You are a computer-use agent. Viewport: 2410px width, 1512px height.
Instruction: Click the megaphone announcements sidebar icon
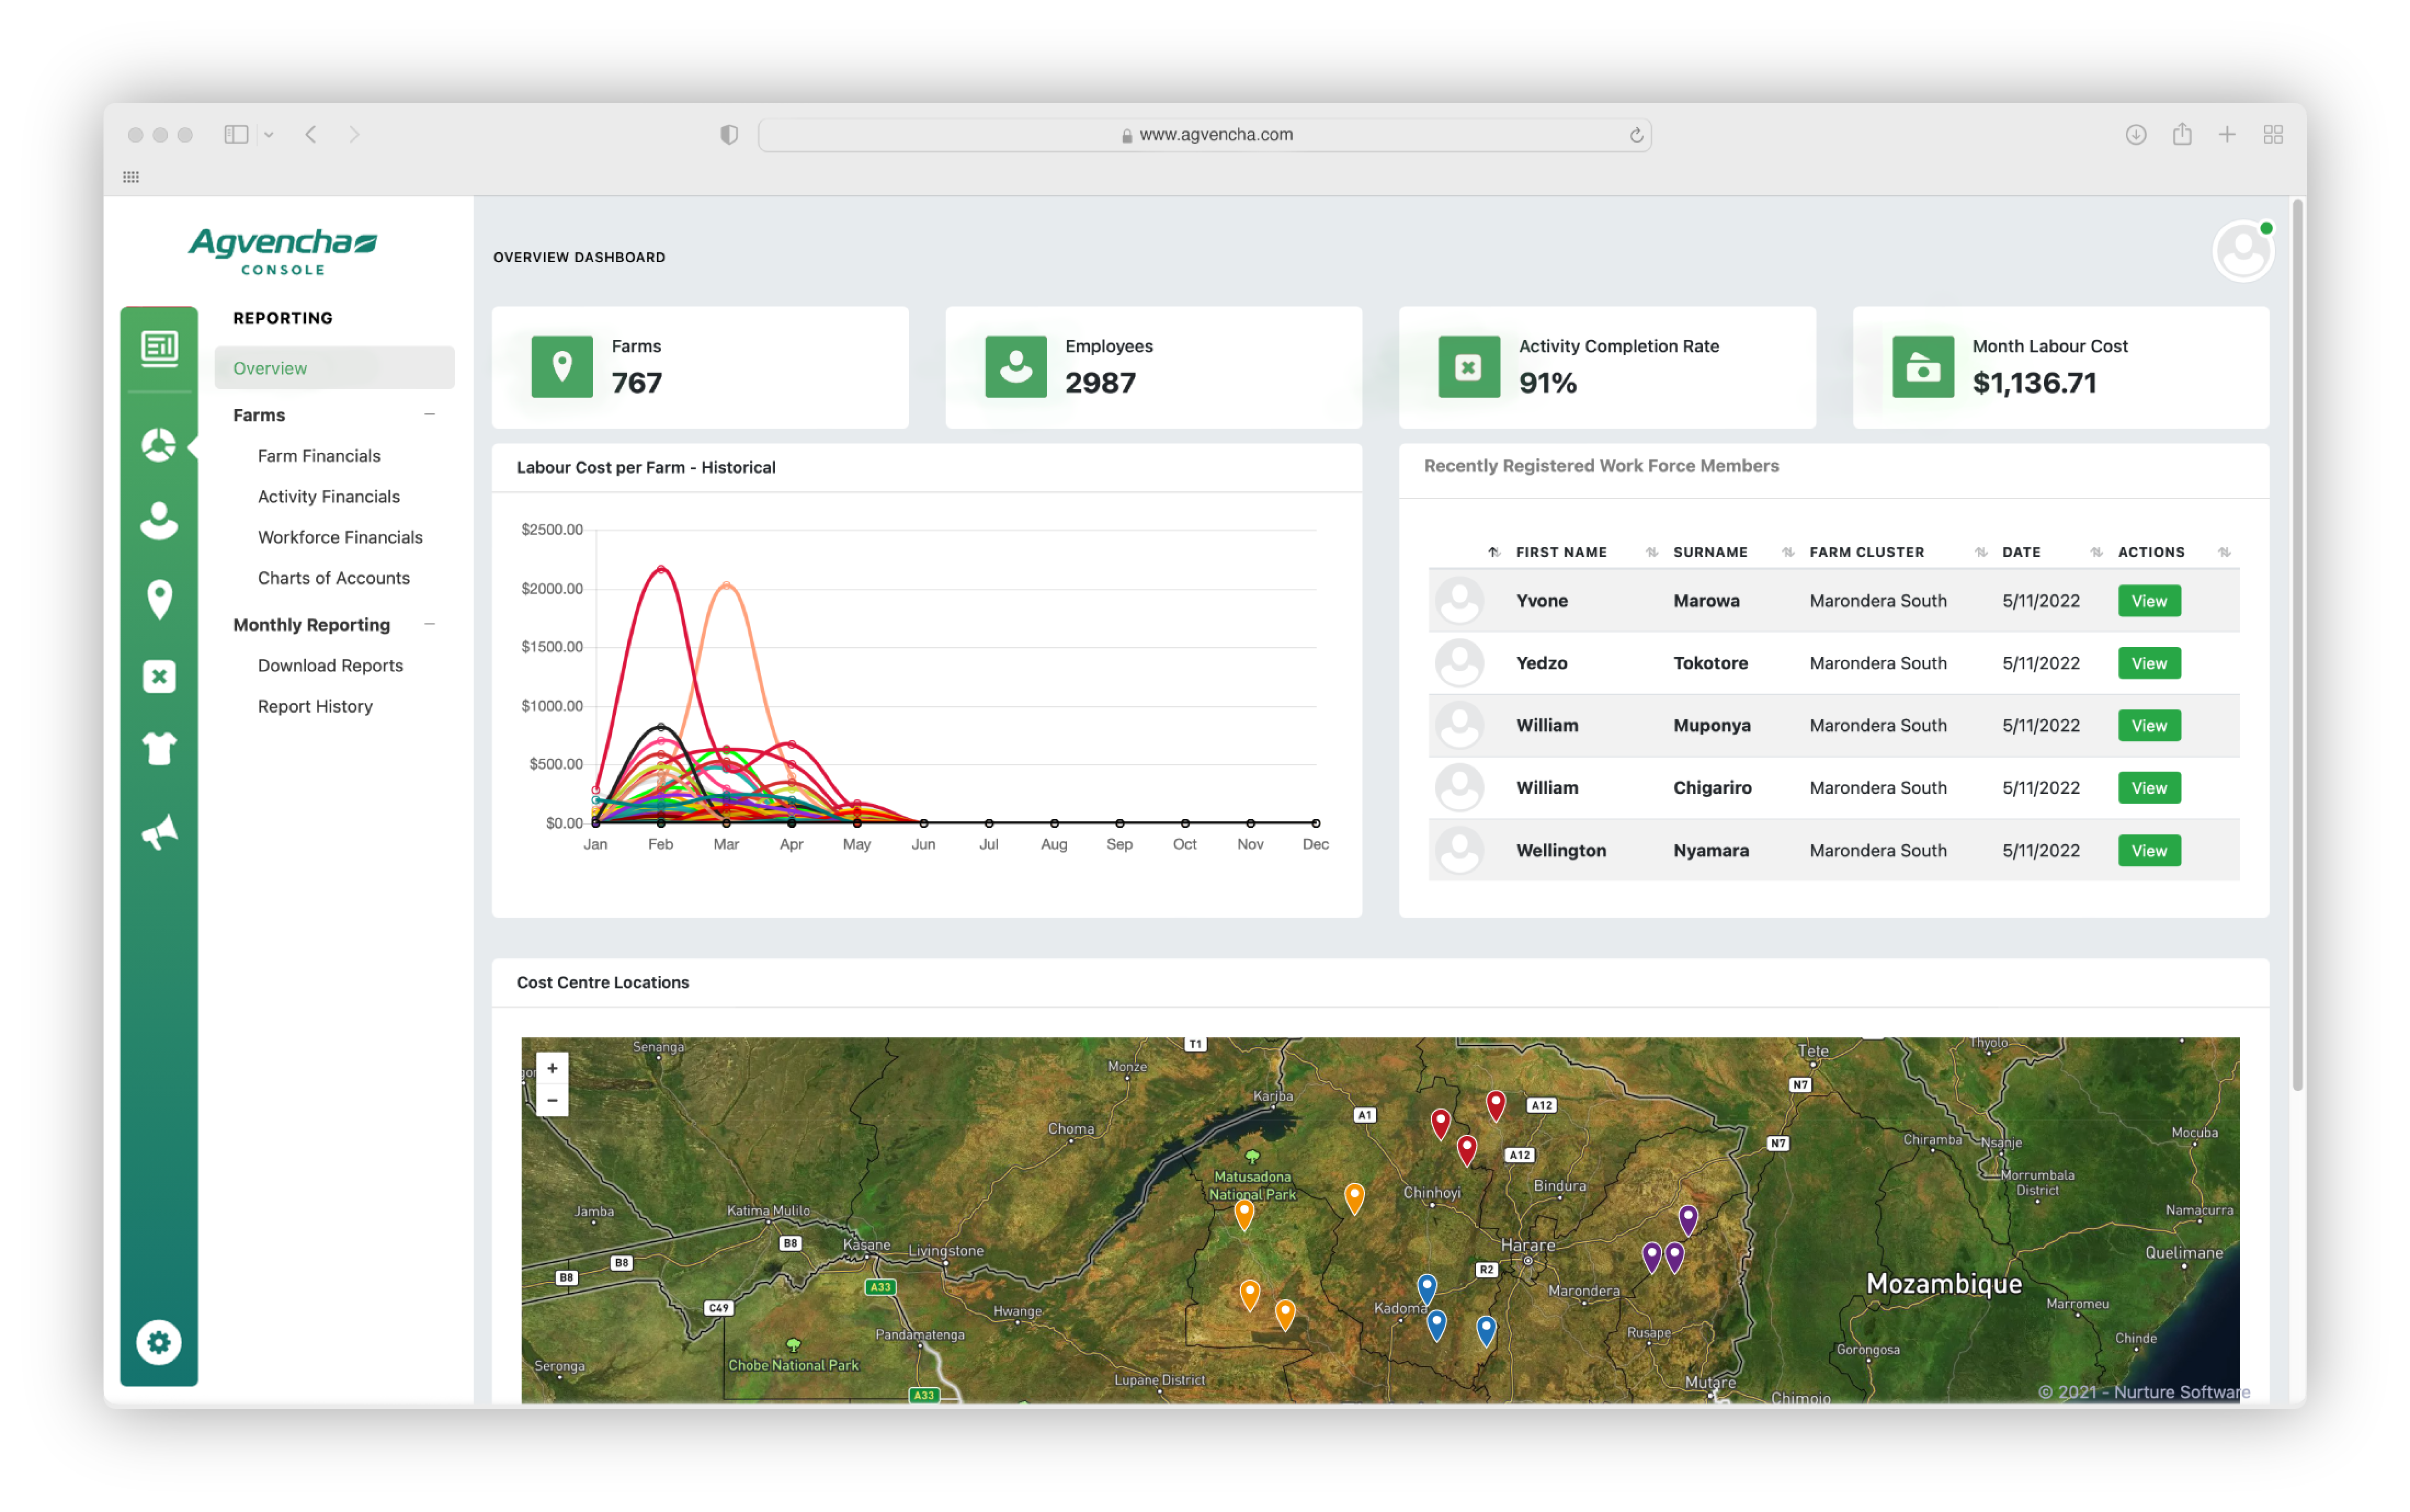coord(159,831)
